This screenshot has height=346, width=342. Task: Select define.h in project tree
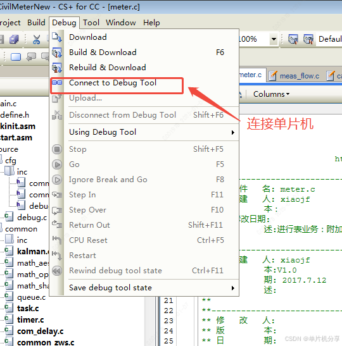pos(15,114)
